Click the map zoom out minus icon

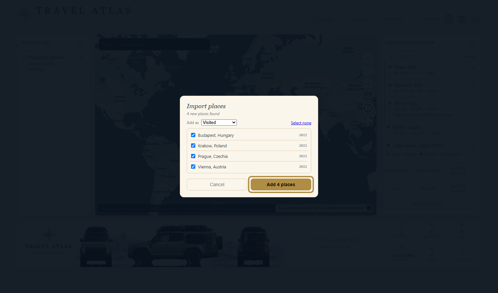[x=368, y=71]
